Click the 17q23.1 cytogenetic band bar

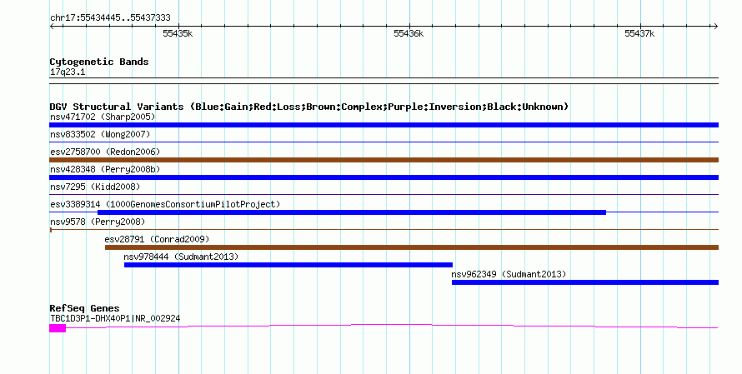(384, 81)
